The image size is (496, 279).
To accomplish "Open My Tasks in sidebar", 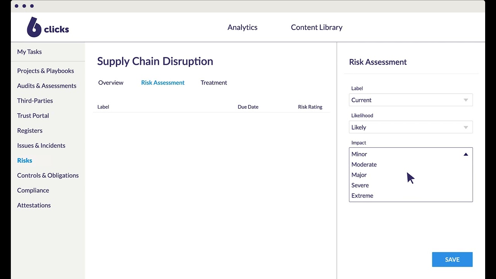I will [x=29, y=52].
